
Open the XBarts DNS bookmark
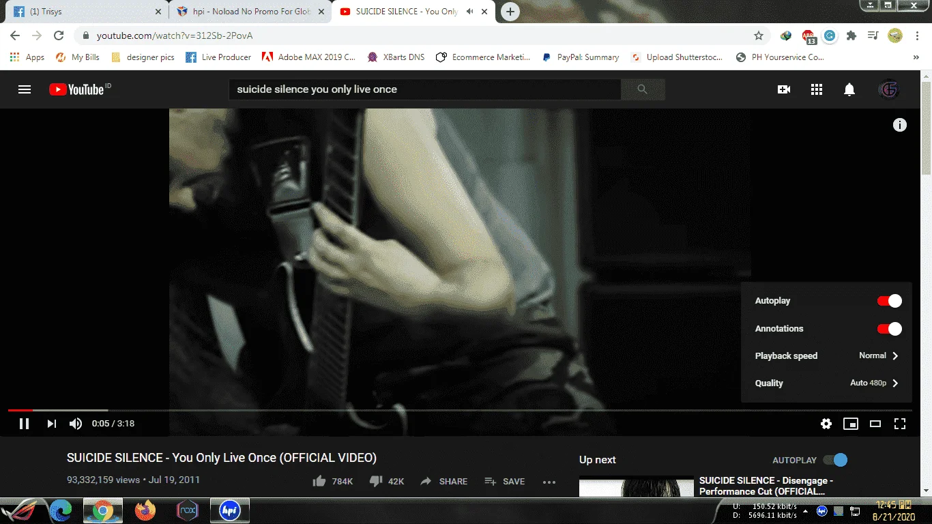(x=396, y=57)
